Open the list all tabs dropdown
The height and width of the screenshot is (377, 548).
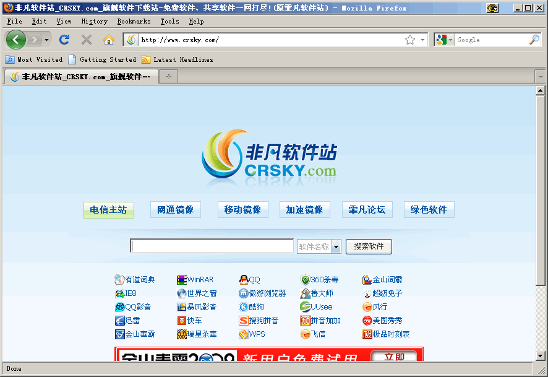(541, 77)
